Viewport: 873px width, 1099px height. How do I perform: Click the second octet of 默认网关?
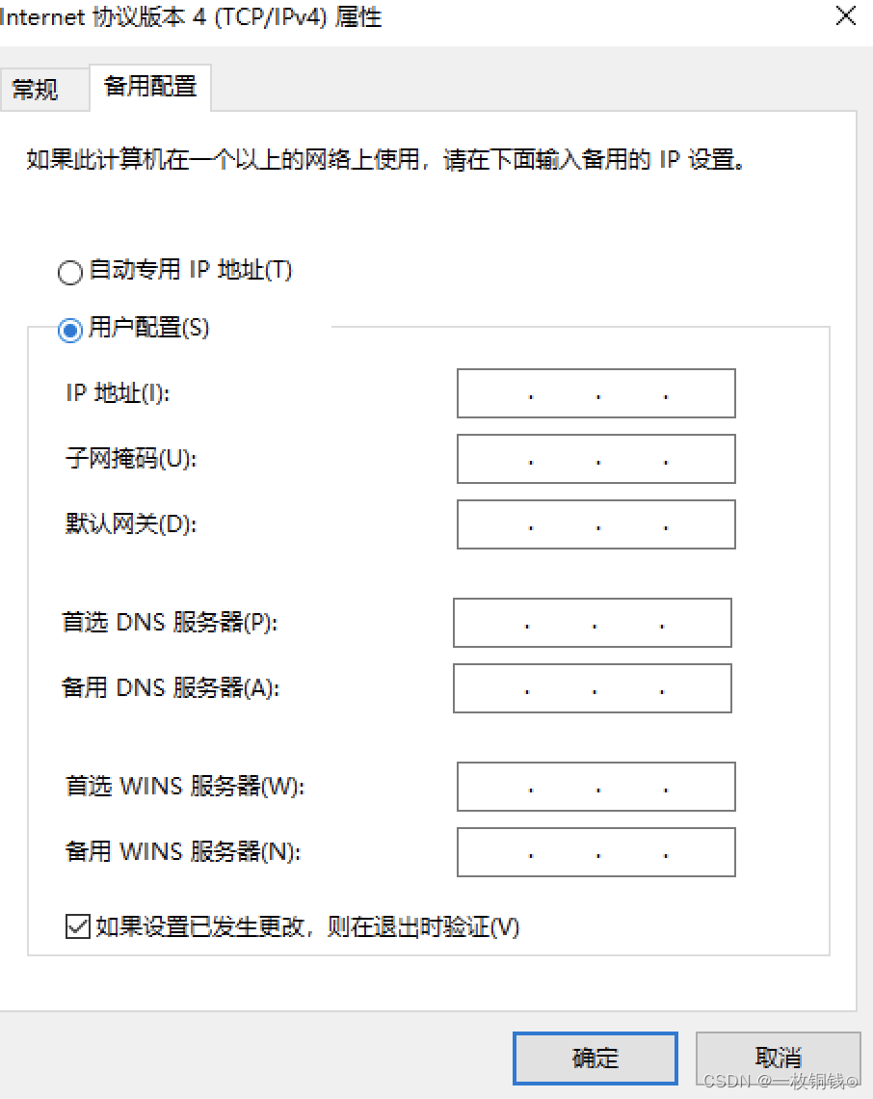(564, 524)
